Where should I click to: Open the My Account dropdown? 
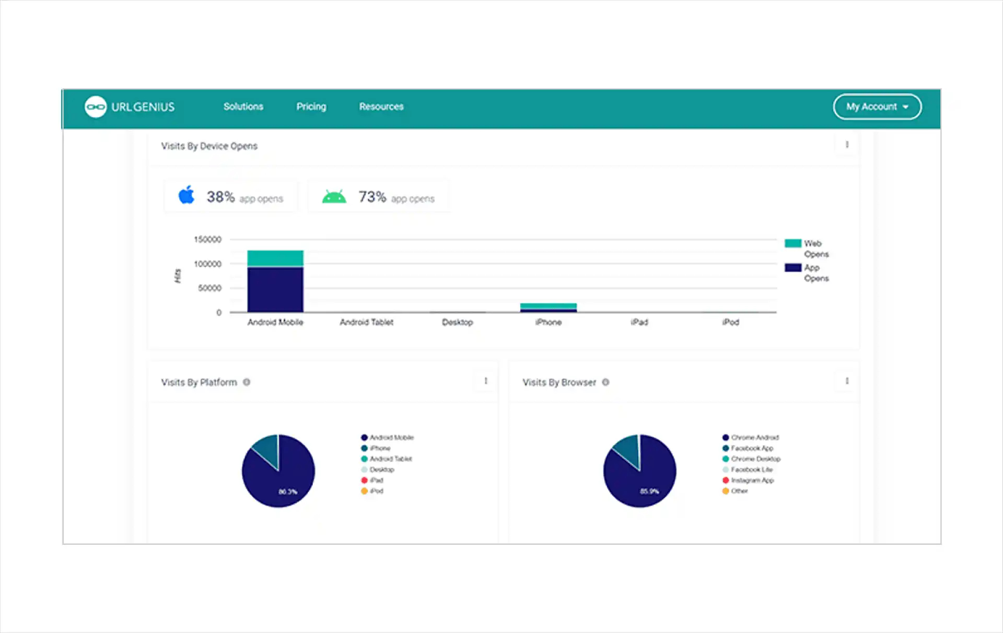[x=877, y=107]
